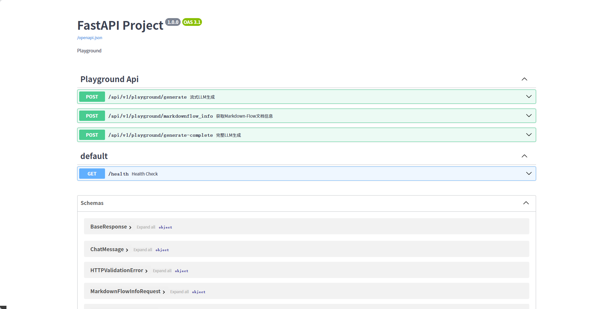The height and width of the screenshot is (309, 591).
Task: Click the MarkdownFlowInfoRequest schema name
Action: pos(125,291)
